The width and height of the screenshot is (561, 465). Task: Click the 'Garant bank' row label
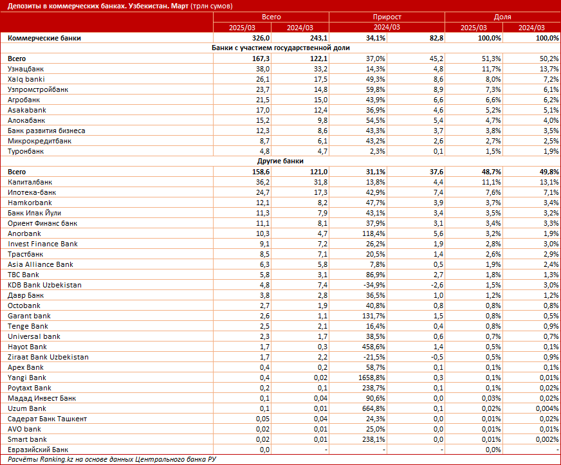pyautogui.click(x=30, y=316)
